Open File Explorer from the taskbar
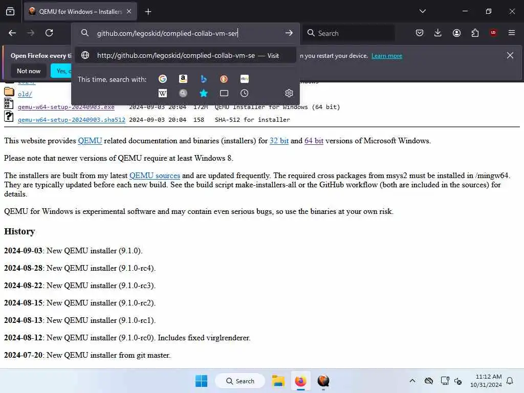Screen dimensions: 524x393 coord(278,381)
